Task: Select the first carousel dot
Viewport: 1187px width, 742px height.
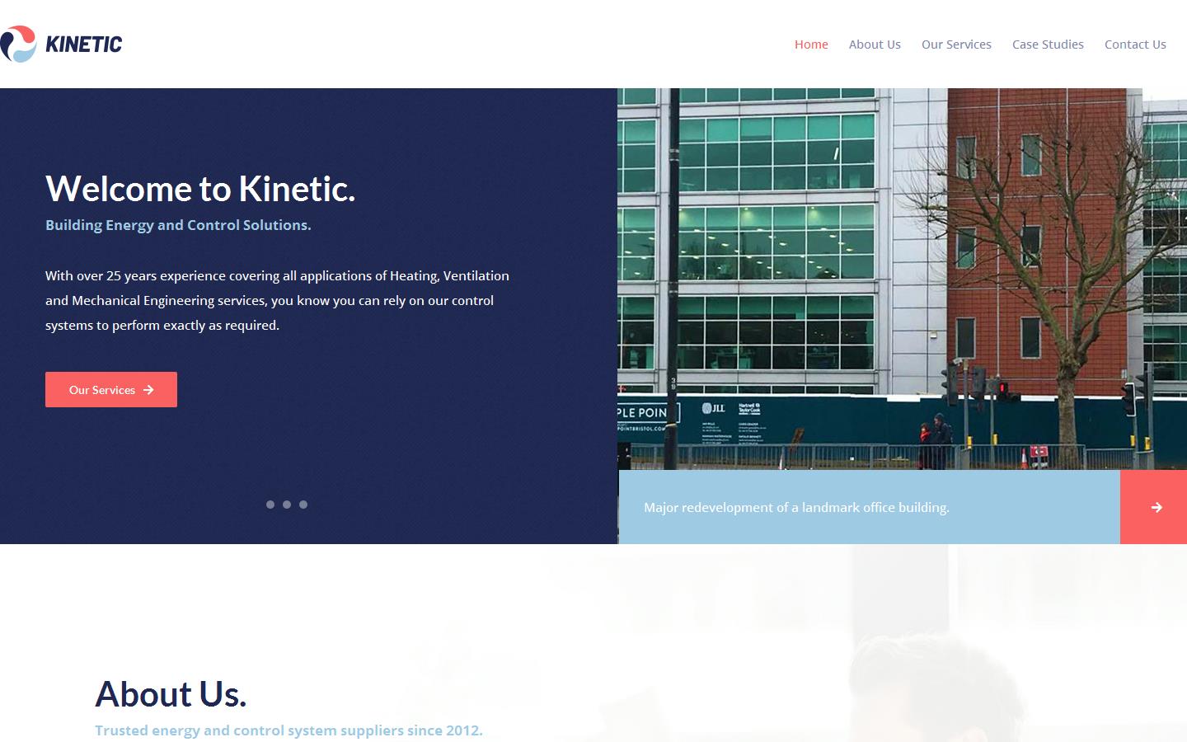Action: point(270,505)
